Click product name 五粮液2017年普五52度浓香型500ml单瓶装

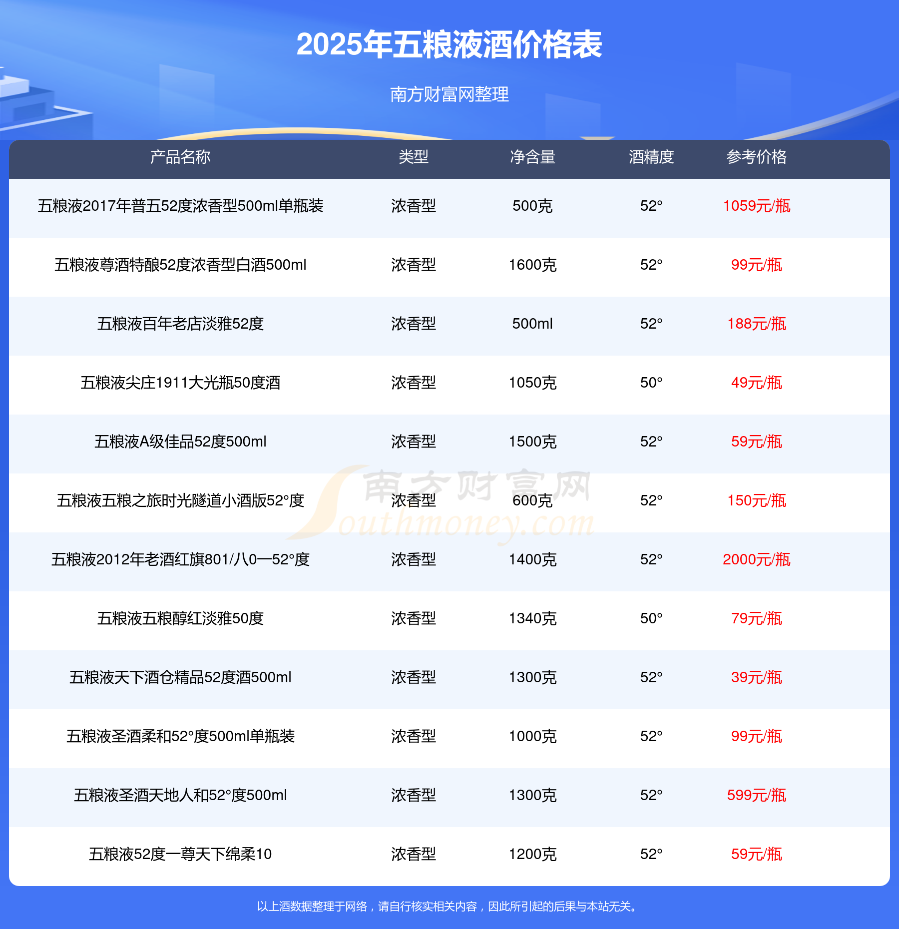(x=180, y=206)
